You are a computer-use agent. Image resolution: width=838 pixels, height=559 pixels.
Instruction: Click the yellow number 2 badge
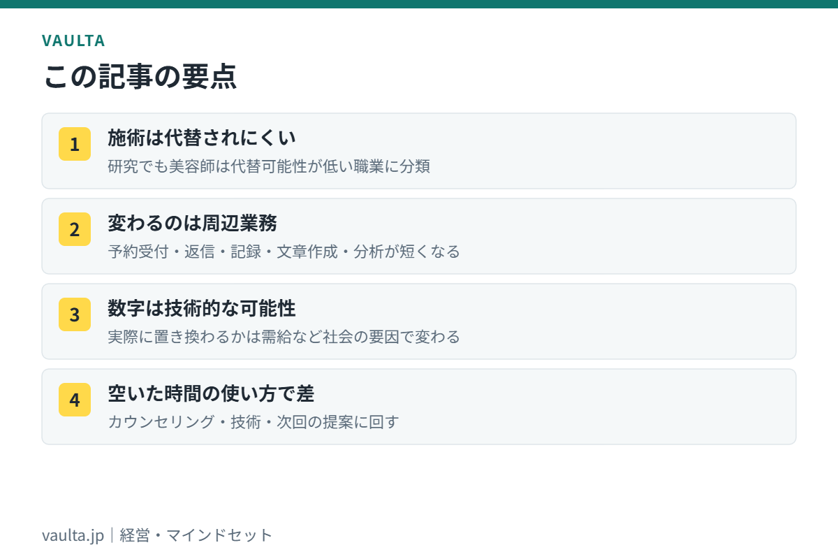tap(75, 229)
